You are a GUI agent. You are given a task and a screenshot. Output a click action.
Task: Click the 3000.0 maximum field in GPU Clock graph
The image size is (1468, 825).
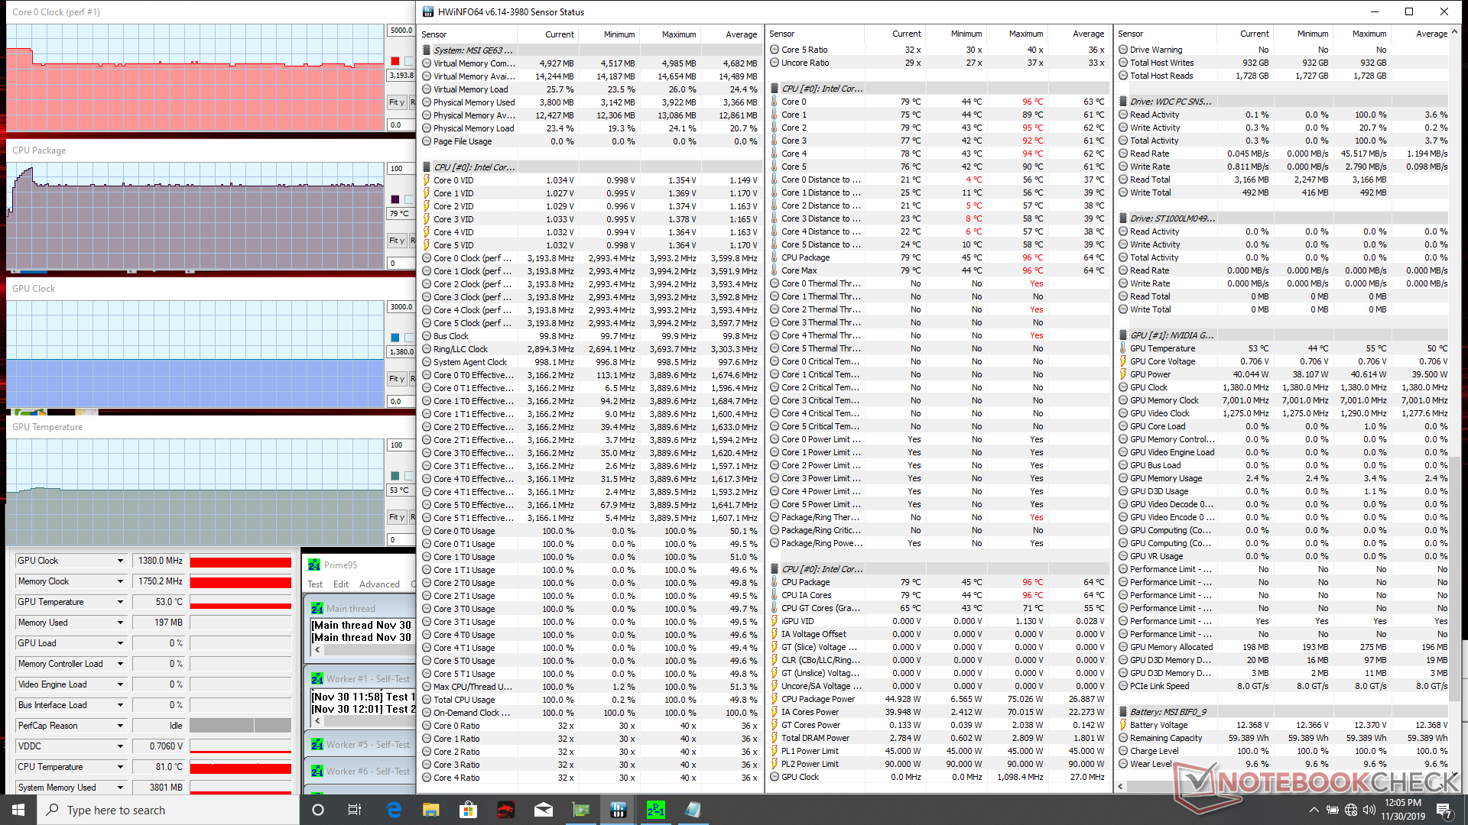[x=401, y=307]
